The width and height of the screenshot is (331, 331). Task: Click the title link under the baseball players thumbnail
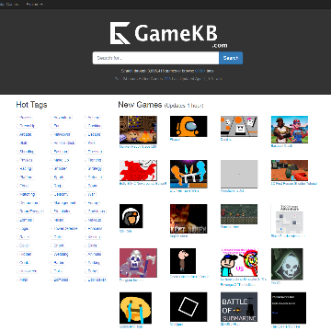pyautogui.click(x=281, y=146)
